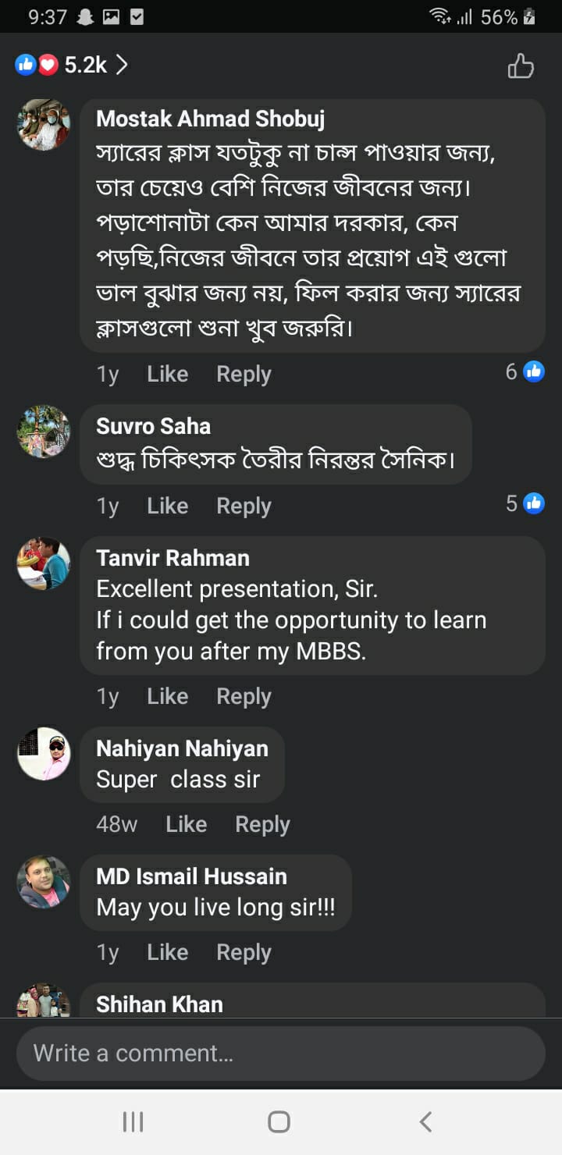Open Suvro Saha's profile picture
Image resolution: width=562 pixels, height=1155 pixels.
click(x=44, y=432)
